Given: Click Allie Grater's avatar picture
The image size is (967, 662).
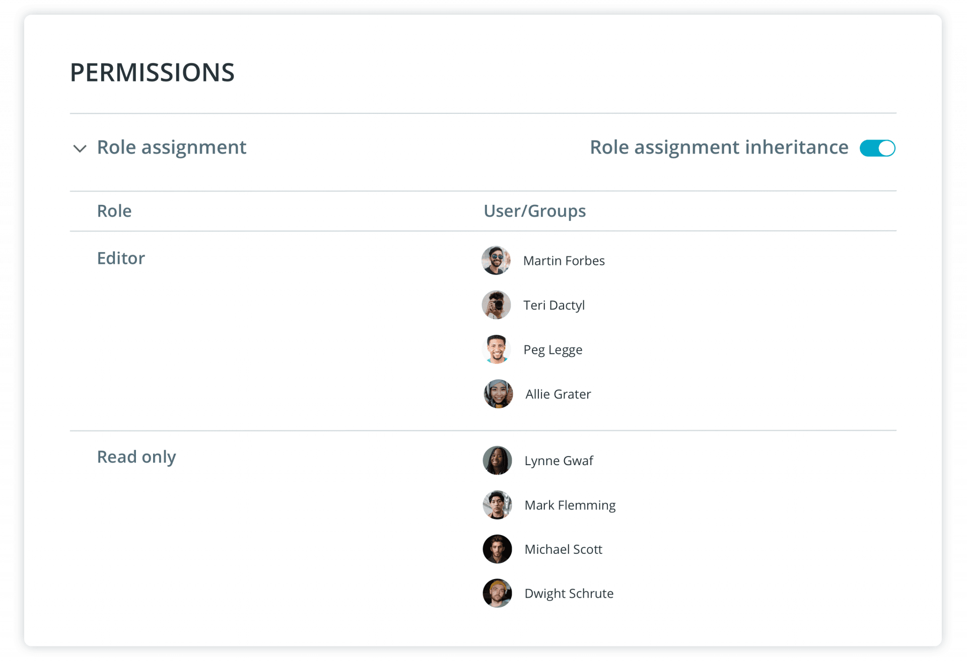Looking at the screenshot, I should coord(498,394).
